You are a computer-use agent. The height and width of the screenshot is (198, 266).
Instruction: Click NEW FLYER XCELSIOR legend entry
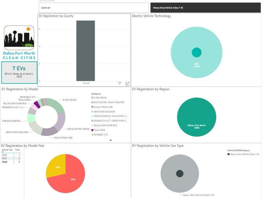click(103, 111)
